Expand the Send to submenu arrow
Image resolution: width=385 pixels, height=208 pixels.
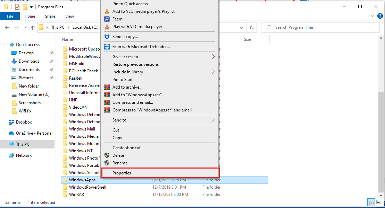(213, 120)
